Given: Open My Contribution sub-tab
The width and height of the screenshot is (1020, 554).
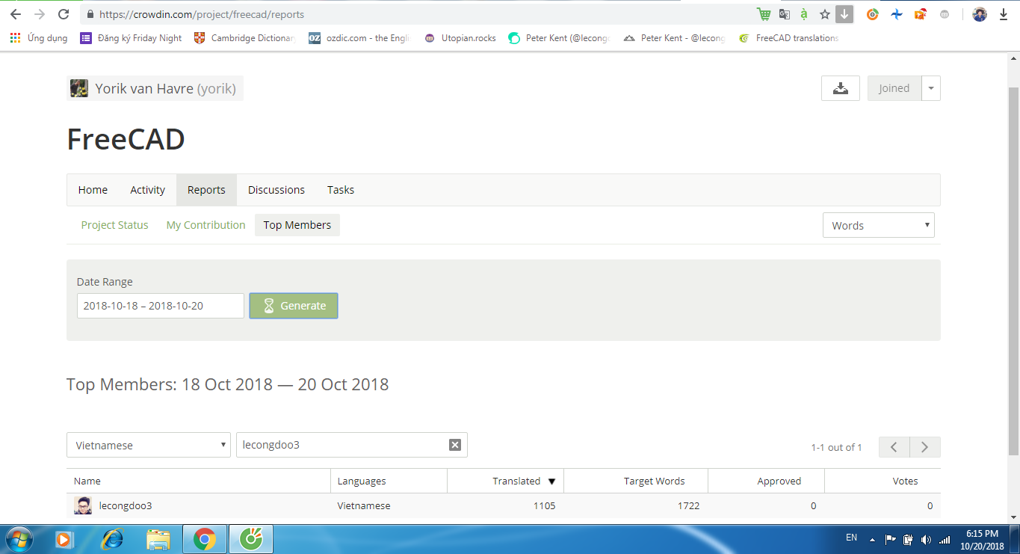Looking at the screenshot, I should 205,225.
